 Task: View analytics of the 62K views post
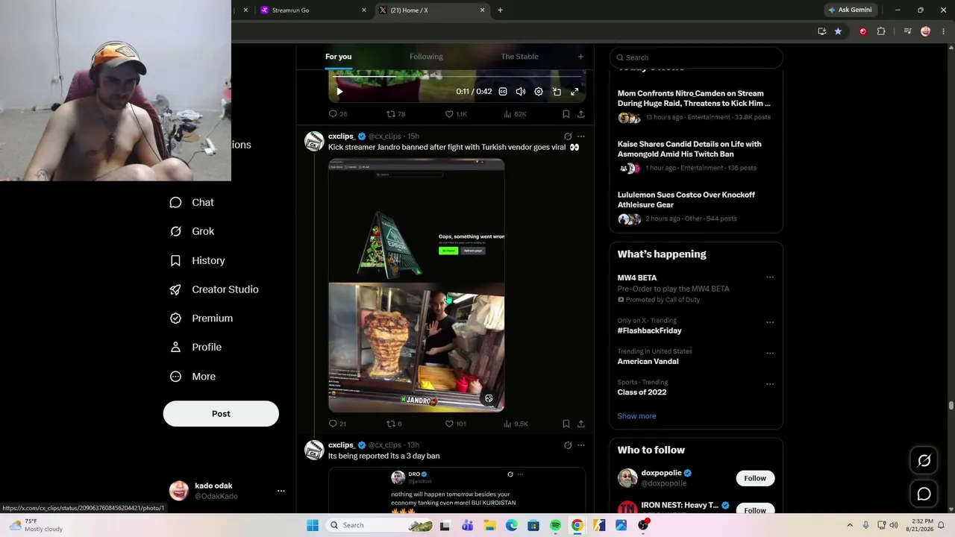click(x=515, y=114)
